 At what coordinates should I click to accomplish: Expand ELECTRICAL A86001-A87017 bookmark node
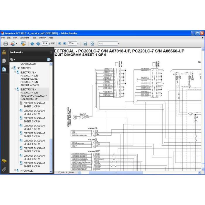tap(15, 72)
